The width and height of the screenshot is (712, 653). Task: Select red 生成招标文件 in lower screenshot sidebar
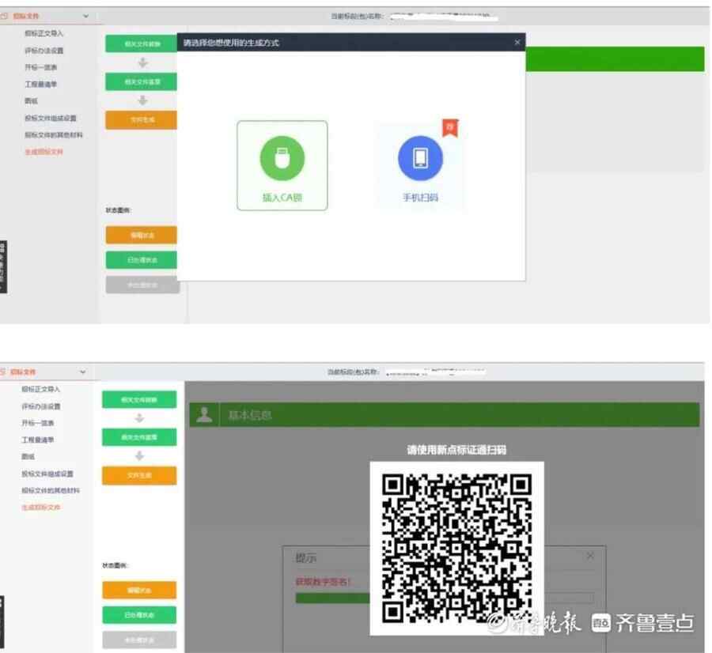click(40, 508)
